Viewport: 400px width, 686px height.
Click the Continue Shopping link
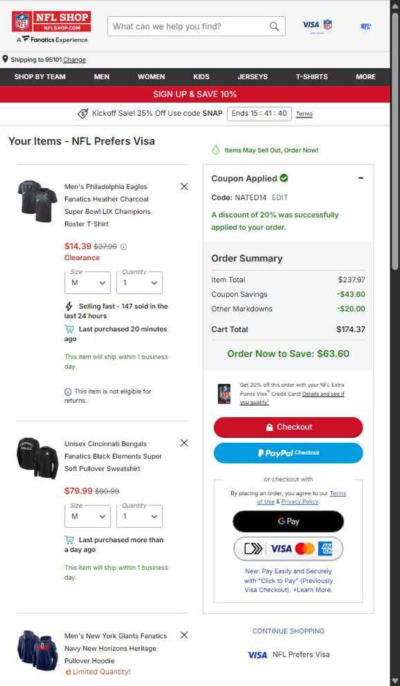pyautogui.click(x=288, y=631)
